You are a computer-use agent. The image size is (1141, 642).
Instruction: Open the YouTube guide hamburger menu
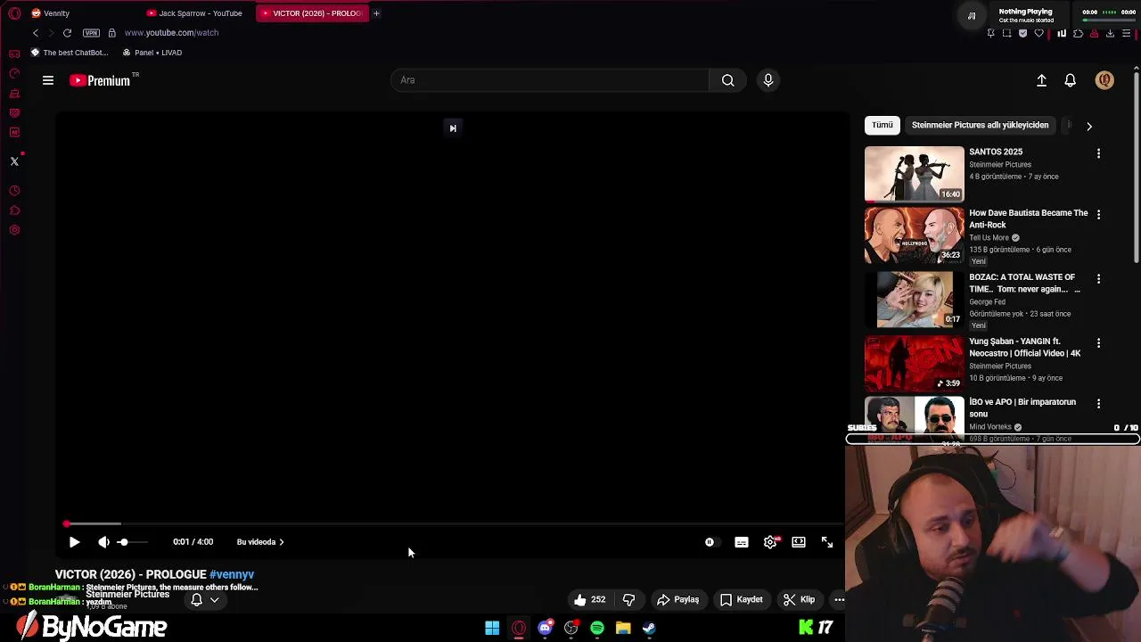click(x=48, y=80)
